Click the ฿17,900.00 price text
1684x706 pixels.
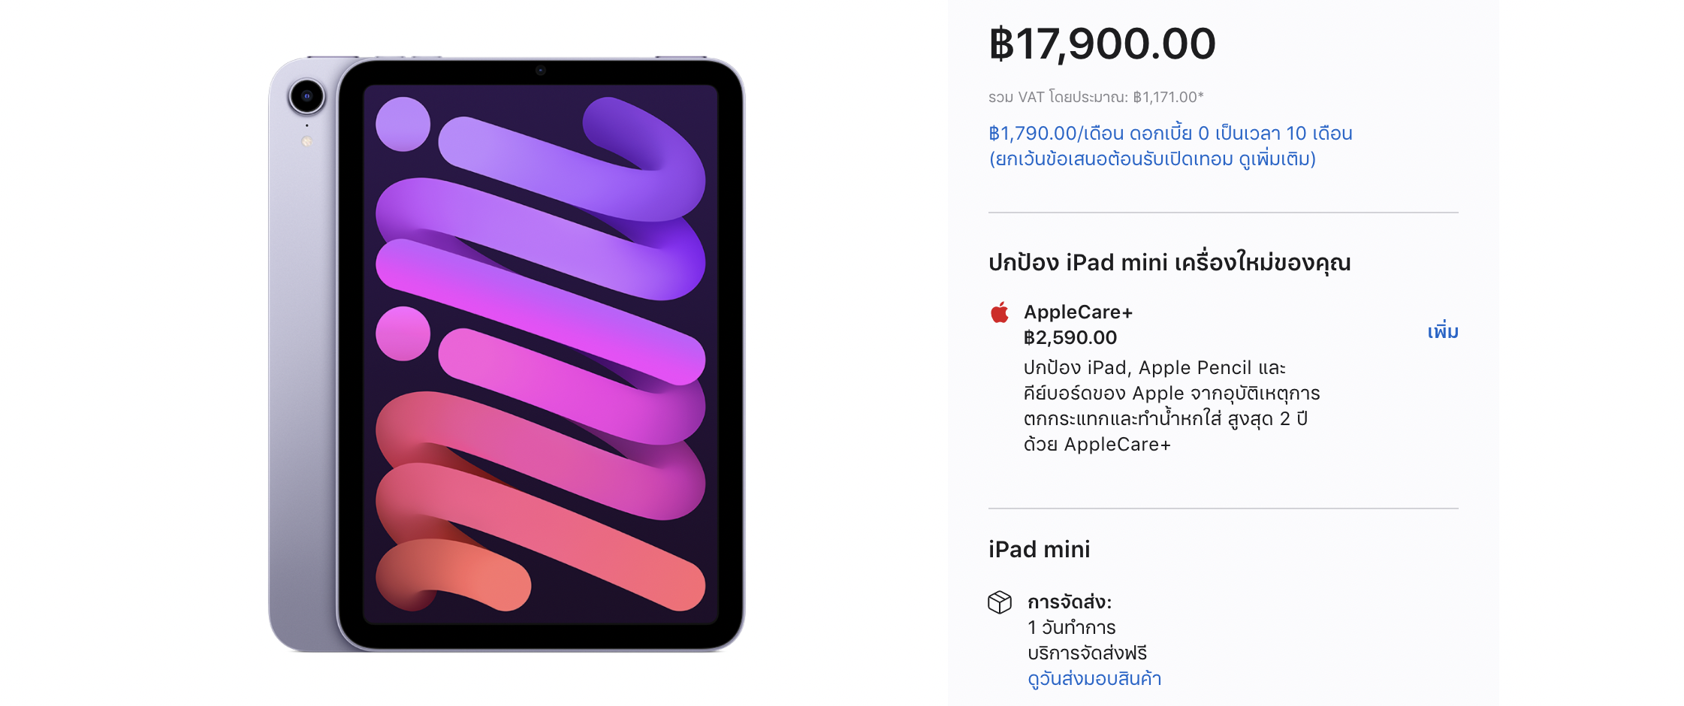(1102, 44)
